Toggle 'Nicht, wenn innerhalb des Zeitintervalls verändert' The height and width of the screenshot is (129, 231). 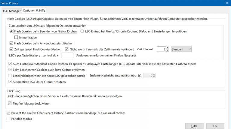click(66, 49)
